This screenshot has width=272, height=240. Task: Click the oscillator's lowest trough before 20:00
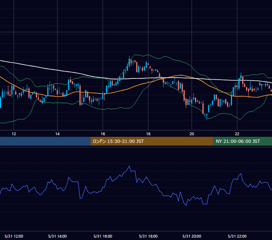coord(186,206)
